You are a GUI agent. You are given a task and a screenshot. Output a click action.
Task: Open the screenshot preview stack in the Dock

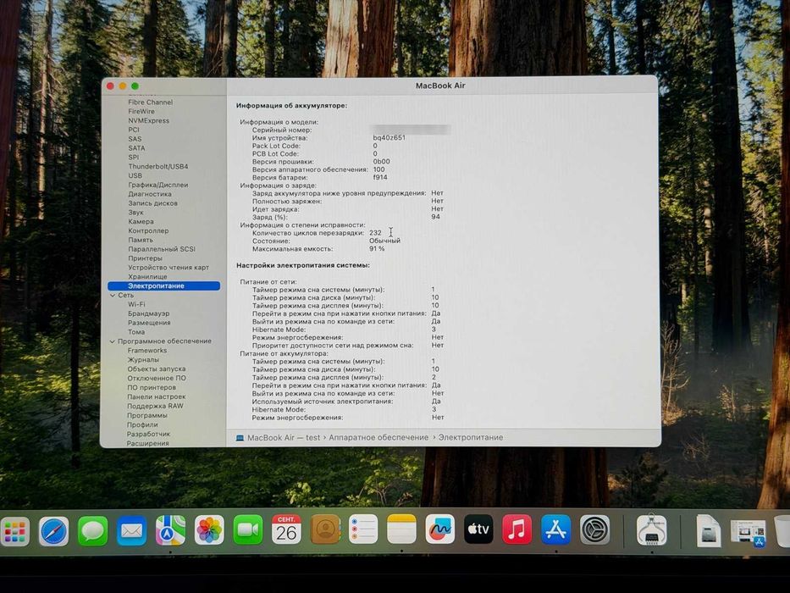click(749, 534)
